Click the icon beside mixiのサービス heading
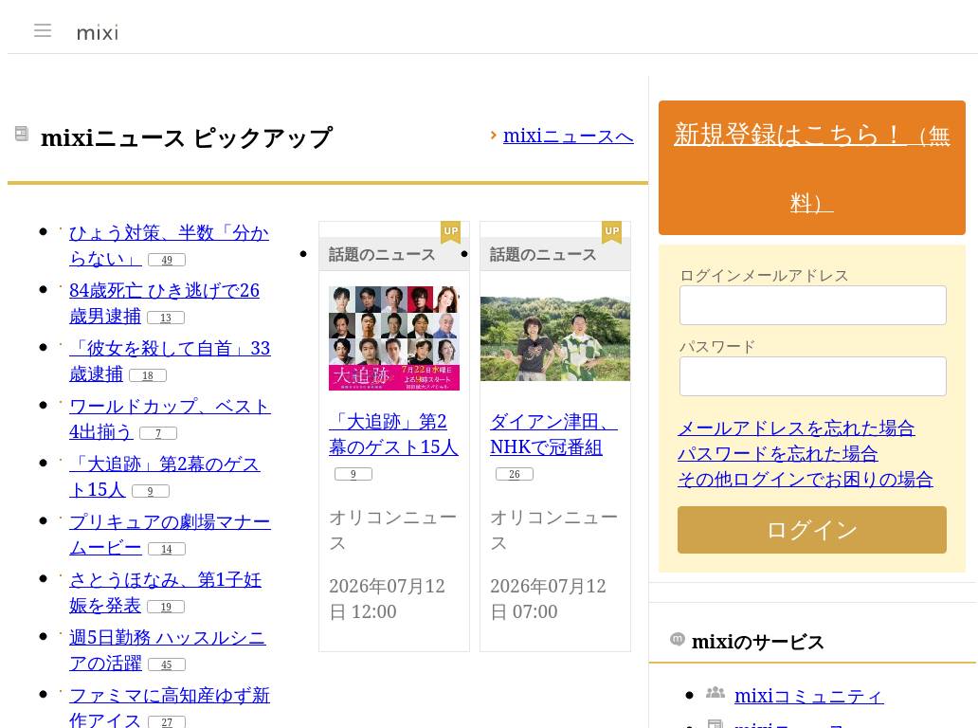Image resolution: width=978 pixels, height=728 pixels. click(x=677, y=640)
